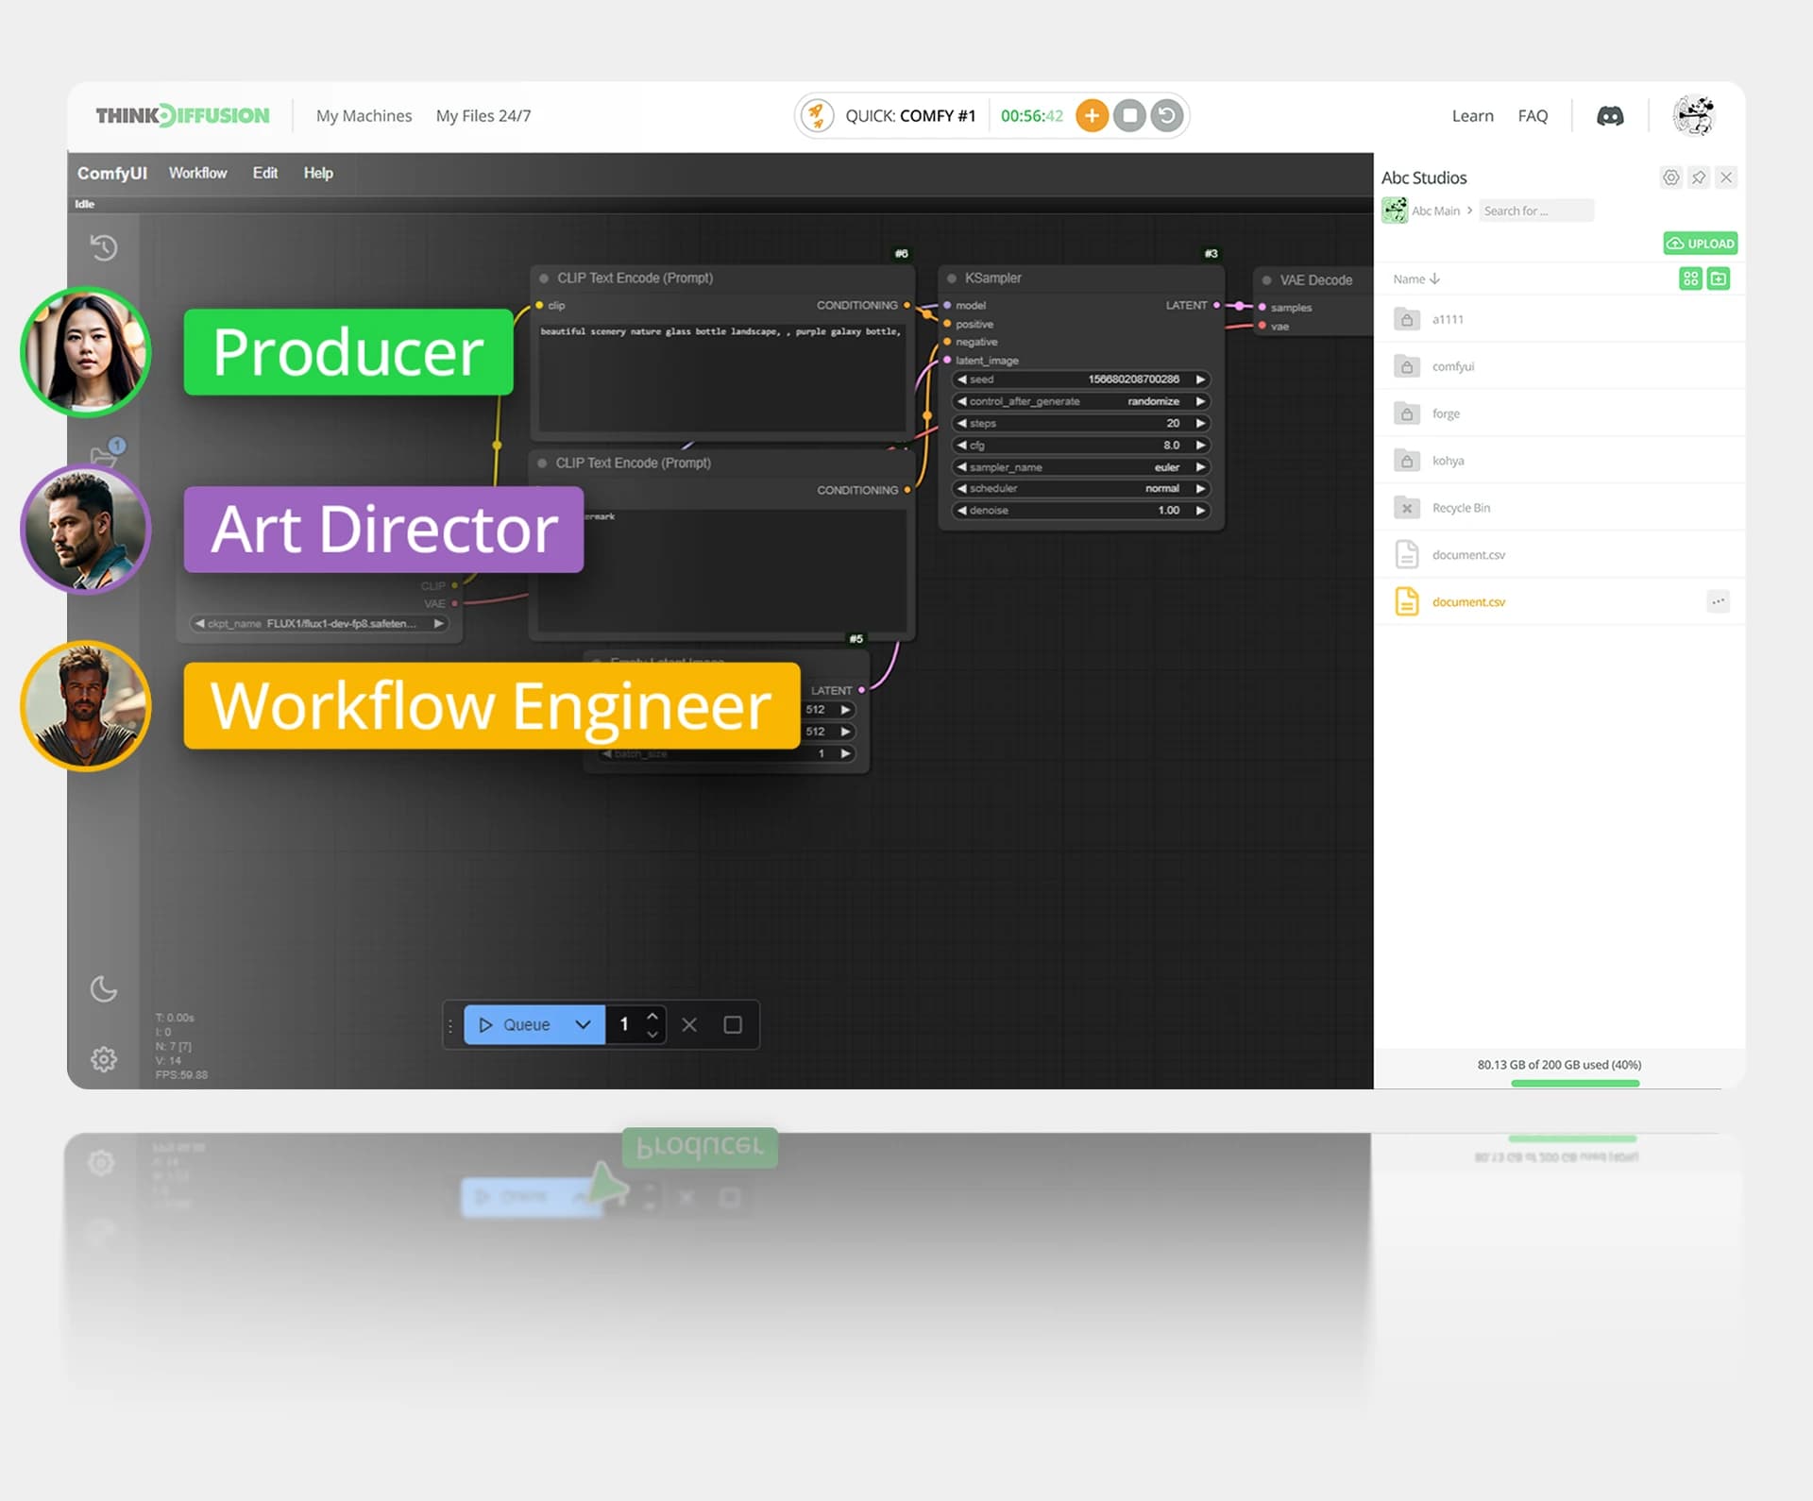Click the blue Queue button
This screenshot has width=1813, height=1501.
(x=517, y=1024)
